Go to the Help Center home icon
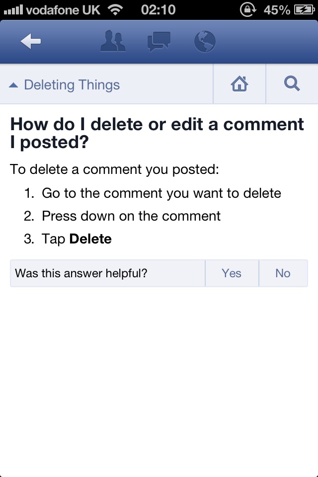 [239, 83]
